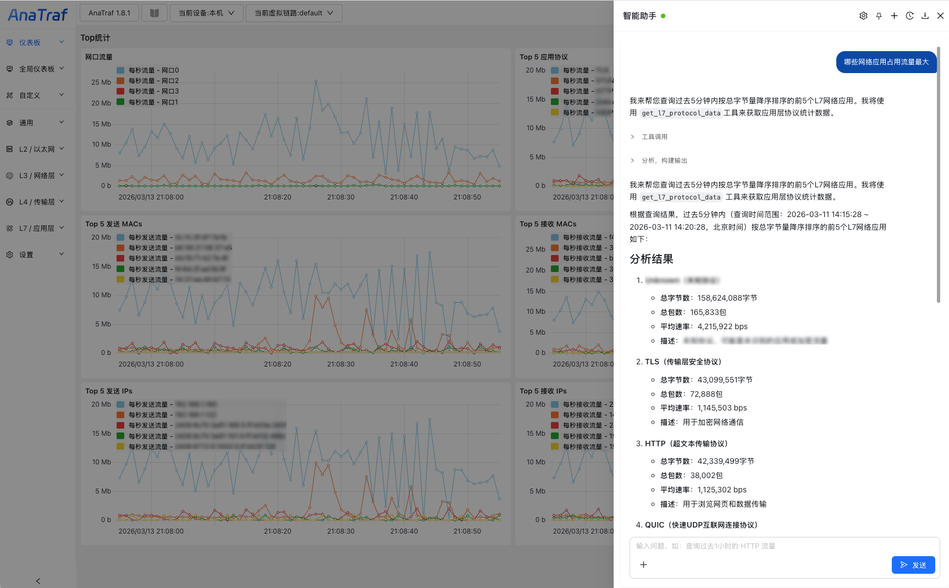
Task: Expand the 仪表板 menu chevron
Action: tap(62, 42)
